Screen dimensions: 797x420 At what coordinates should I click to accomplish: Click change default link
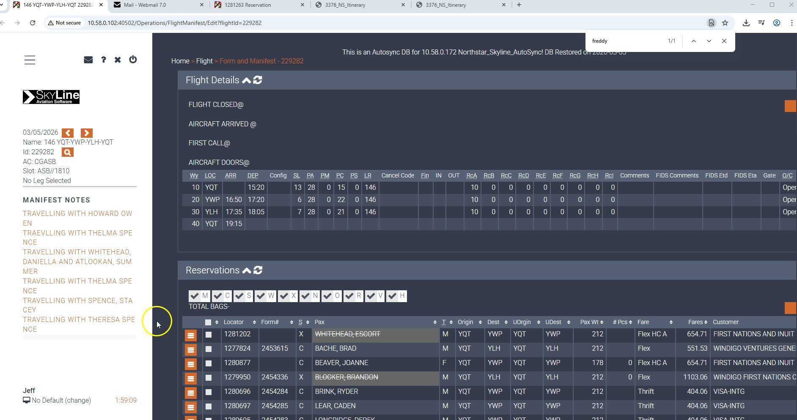(77, 400)
